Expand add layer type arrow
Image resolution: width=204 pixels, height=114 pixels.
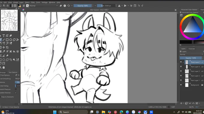(x=184, y=103)
